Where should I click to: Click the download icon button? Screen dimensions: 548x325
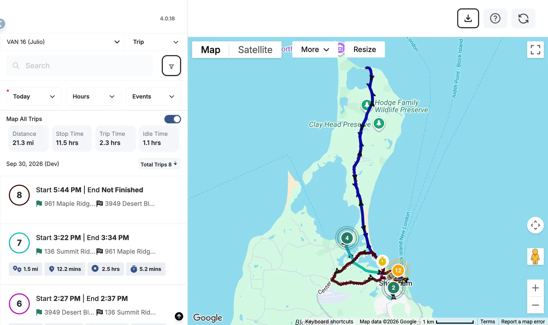tap(468, 18)
